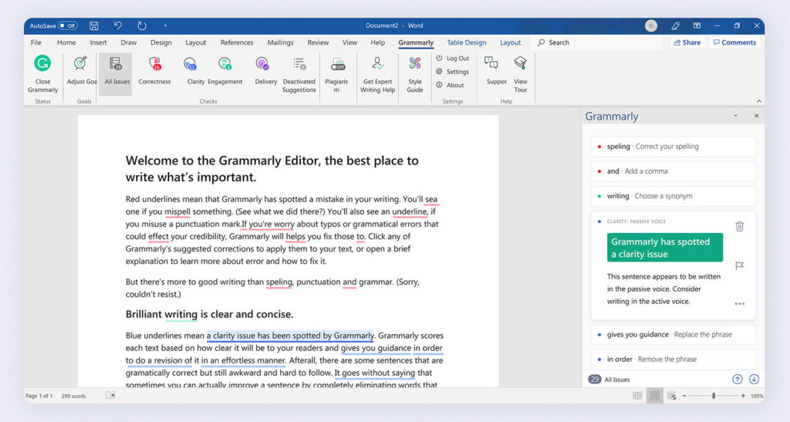Click the user account avatar
This screenshot has width=790, height=422.
pos(651,25)
